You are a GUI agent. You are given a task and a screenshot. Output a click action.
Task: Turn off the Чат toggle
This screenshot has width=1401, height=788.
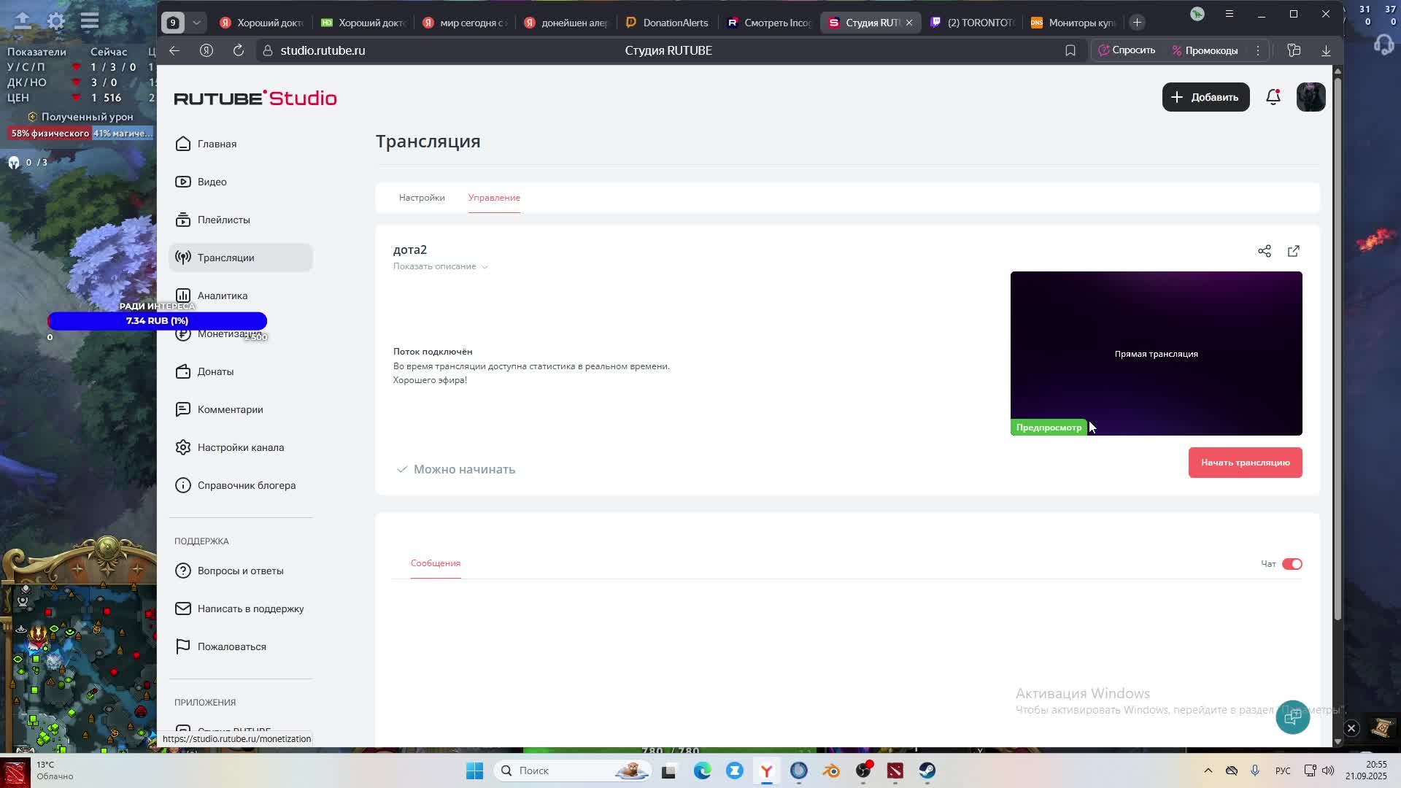1292,564
